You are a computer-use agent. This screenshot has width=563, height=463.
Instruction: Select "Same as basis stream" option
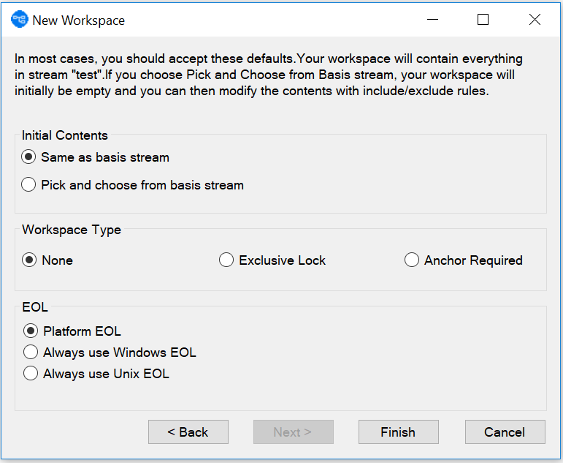point(29,157)
